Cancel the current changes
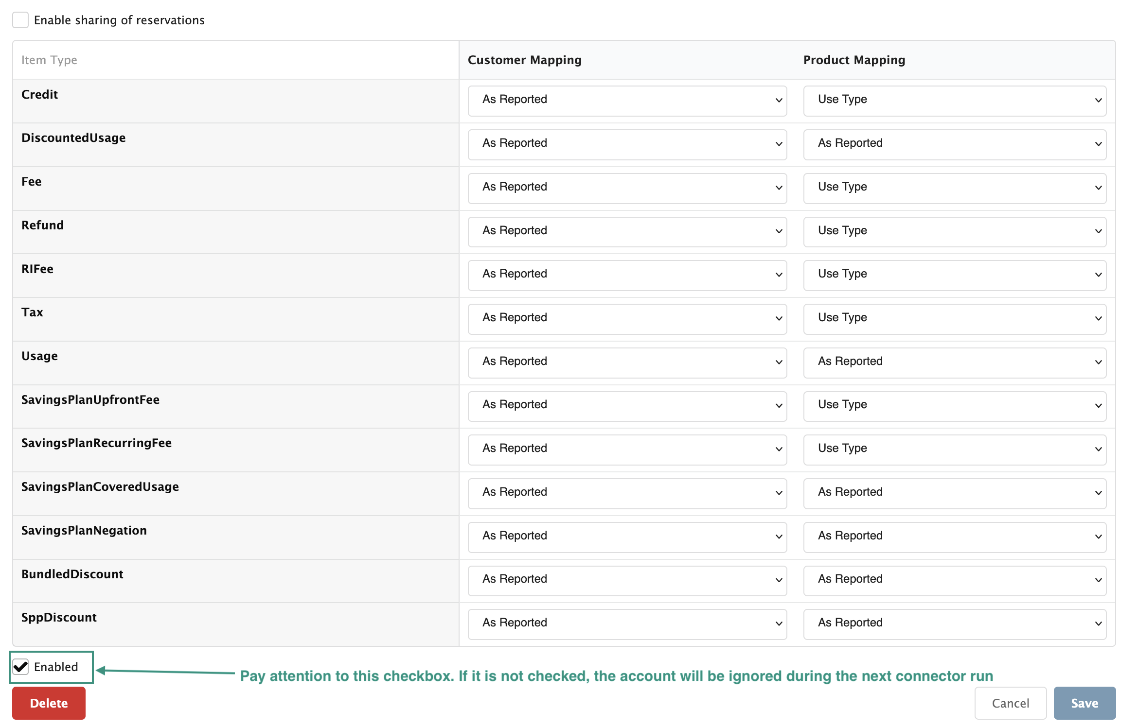The height and width of the screenshot is (727, 1138). [1011, 703]
